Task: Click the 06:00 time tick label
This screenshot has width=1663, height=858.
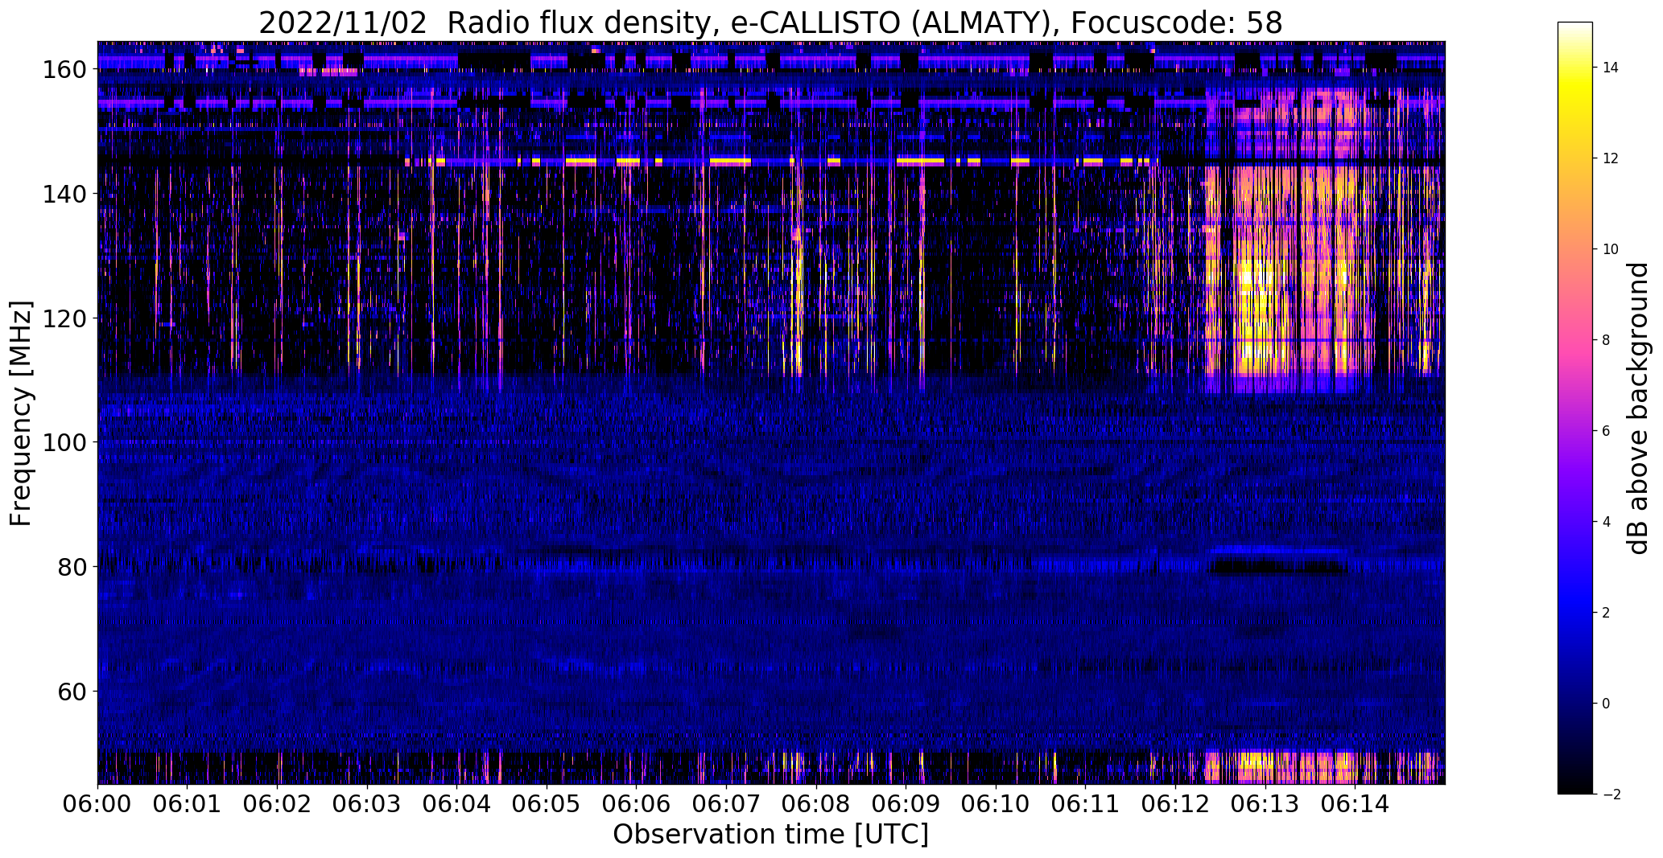Action: (98, 804)
